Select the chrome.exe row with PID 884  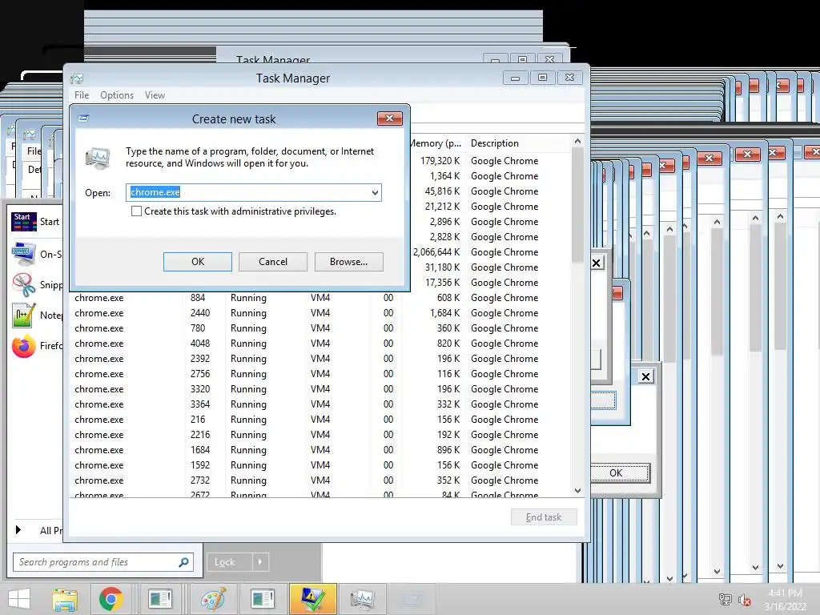pyautogui.click(x=320, y=298)
